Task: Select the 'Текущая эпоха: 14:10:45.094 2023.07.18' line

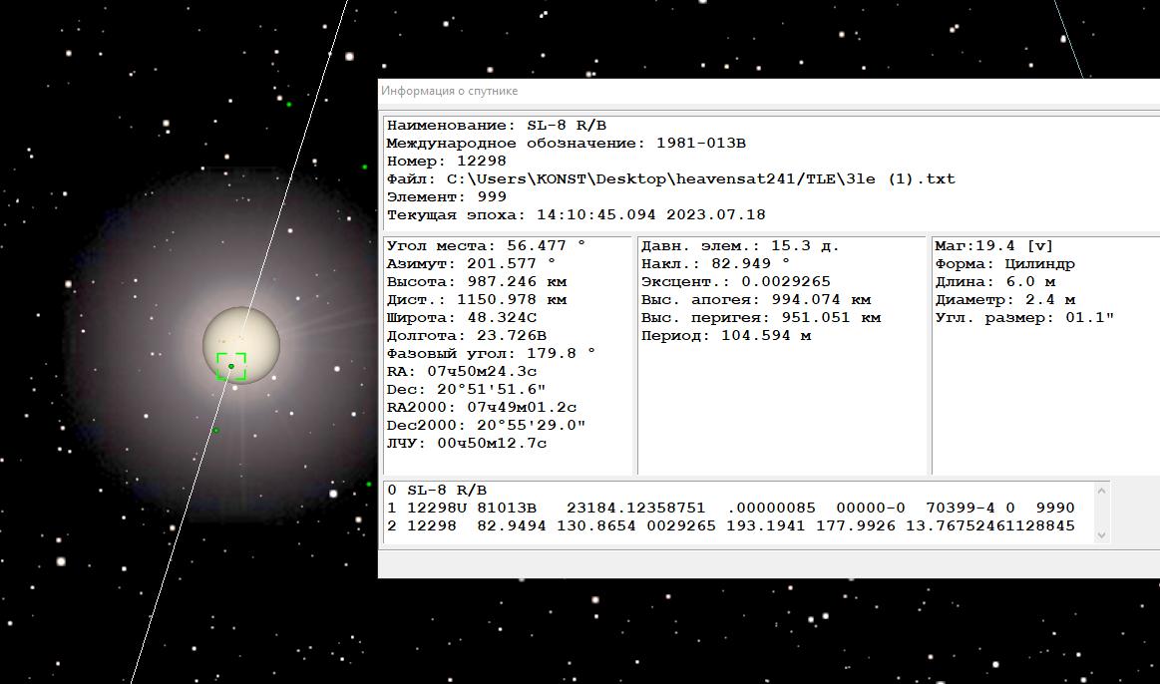Action: pos(577,214)
